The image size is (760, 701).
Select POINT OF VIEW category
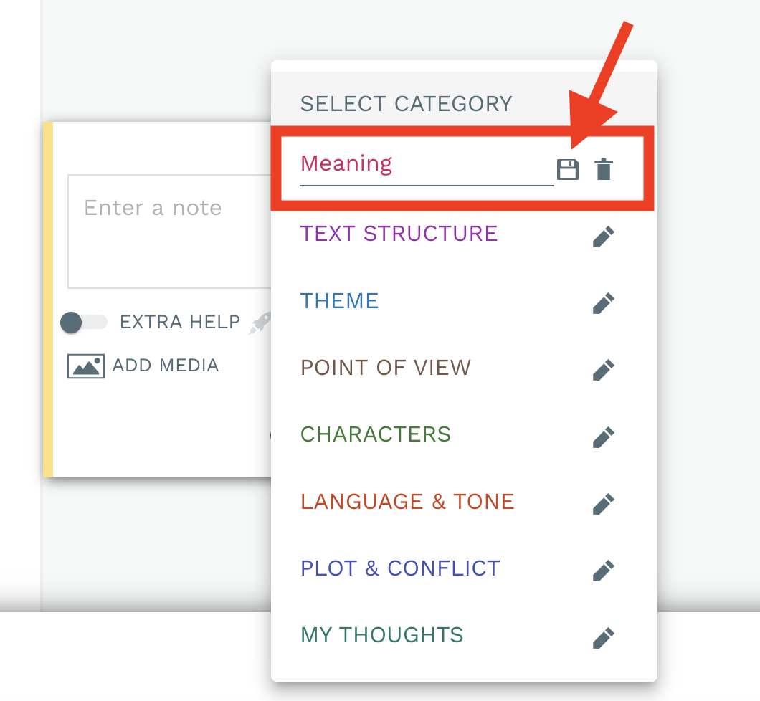tap(386, 368)
